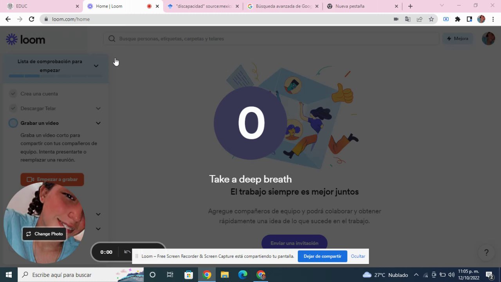The height and width of the screenshot is (282, 501).
Task: Open the 27°C Nublado weather widget
Action: (386, 275)
